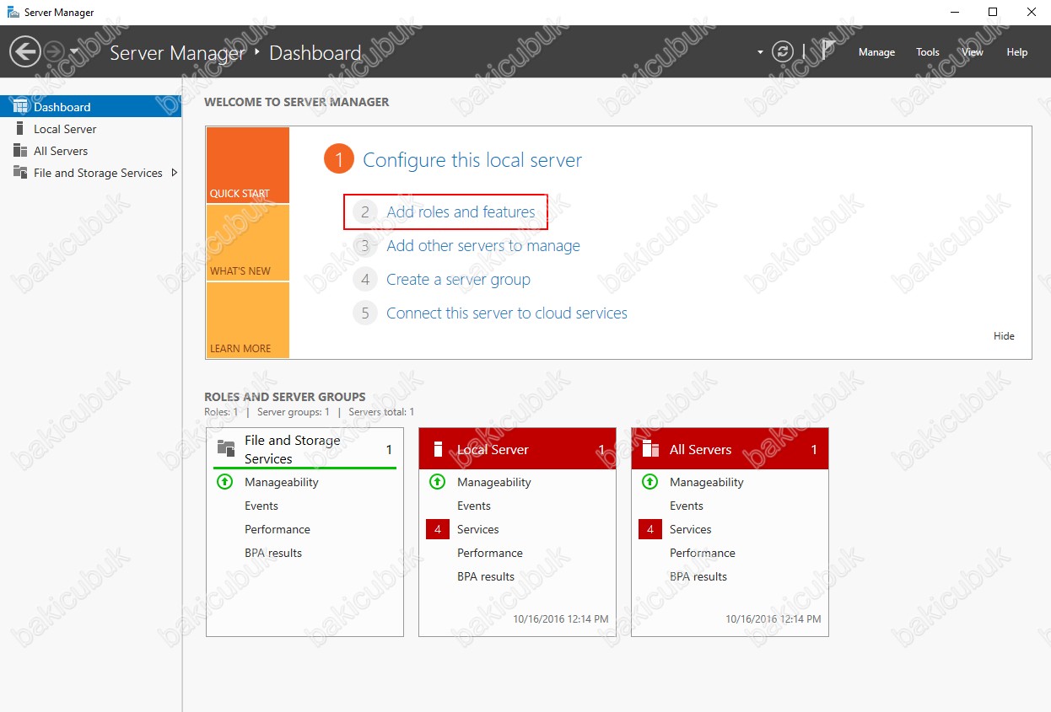Click the Local Server tile timestamp
This screenshot has height=712, width=1051.
tap(561, 618)
